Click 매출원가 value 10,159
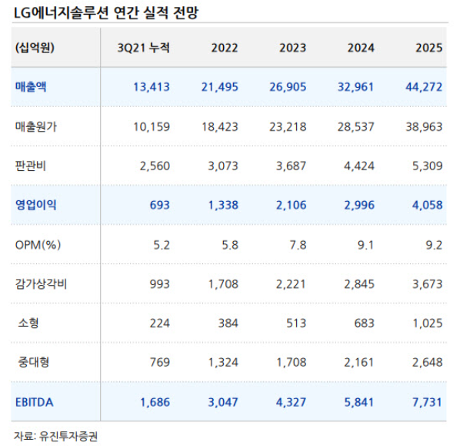463x446 pixels. (152, 127)
